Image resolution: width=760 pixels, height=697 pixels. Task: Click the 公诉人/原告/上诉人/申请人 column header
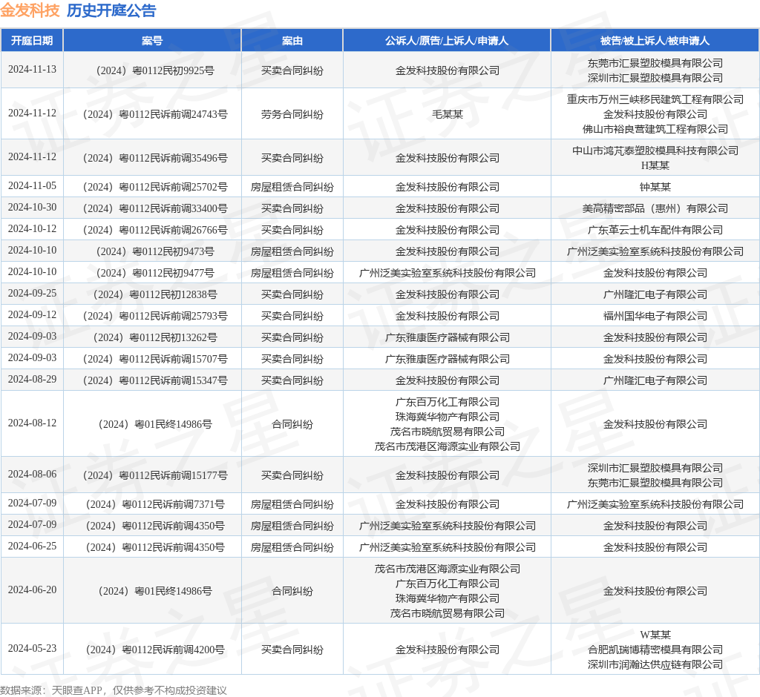[447, 41]
